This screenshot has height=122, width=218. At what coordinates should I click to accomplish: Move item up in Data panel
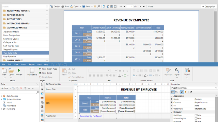point(29,88)
